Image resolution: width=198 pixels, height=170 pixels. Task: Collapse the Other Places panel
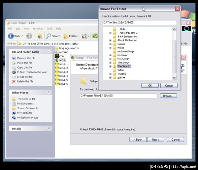(x=49, y=92)
